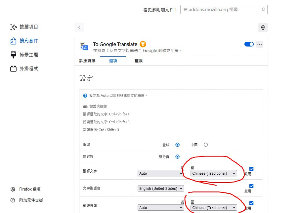Screen dimensions: 300x213
Task: Go back with the left arrow button
Action: pos(79,28)
